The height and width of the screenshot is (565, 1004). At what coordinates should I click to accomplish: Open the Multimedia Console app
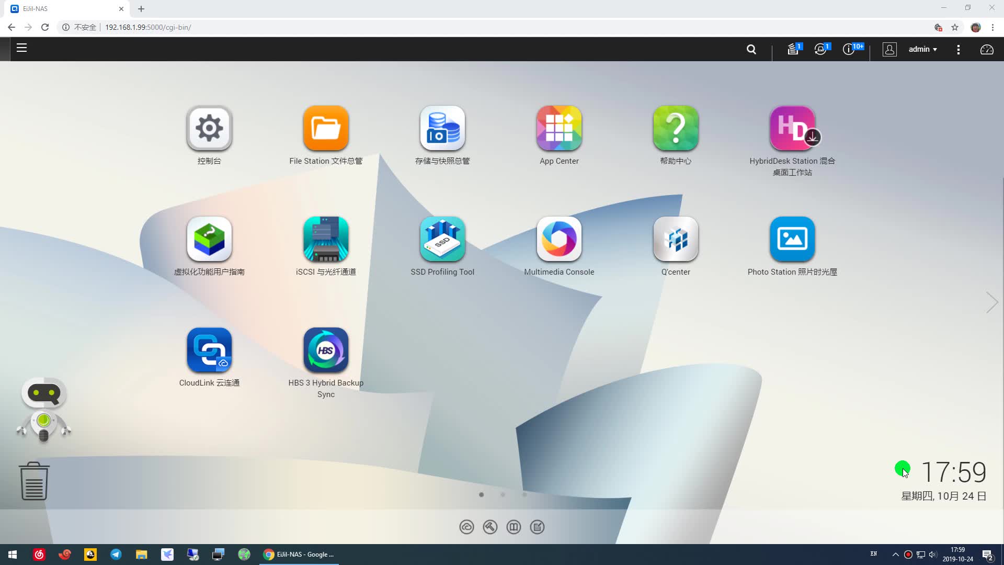click(x=559, y=239)
